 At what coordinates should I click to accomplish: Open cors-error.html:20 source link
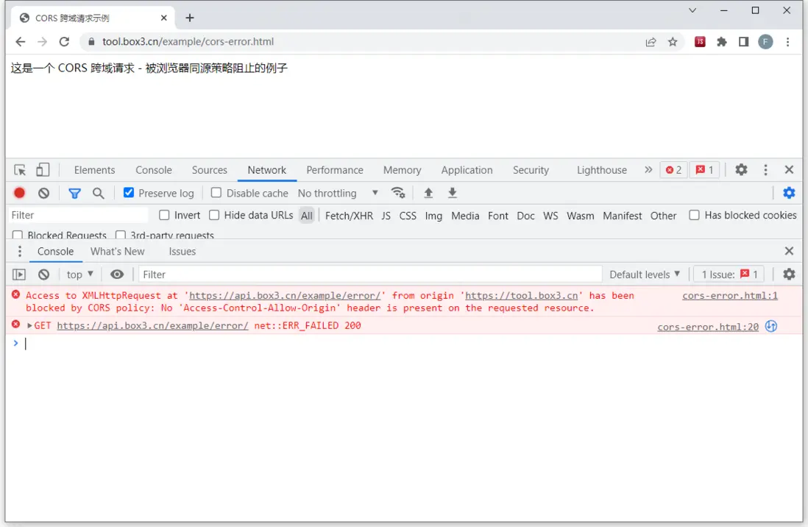708,327
